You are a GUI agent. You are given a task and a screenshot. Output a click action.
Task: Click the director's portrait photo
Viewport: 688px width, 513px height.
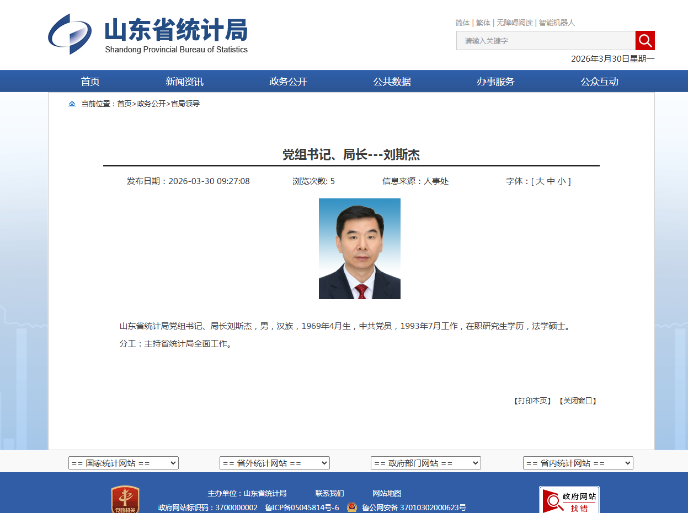pos(360,249)
